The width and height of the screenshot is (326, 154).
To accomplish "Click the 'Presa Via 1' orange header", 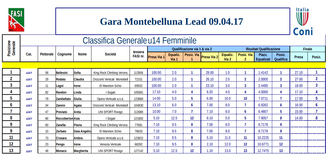I will (x=156, y=57).
